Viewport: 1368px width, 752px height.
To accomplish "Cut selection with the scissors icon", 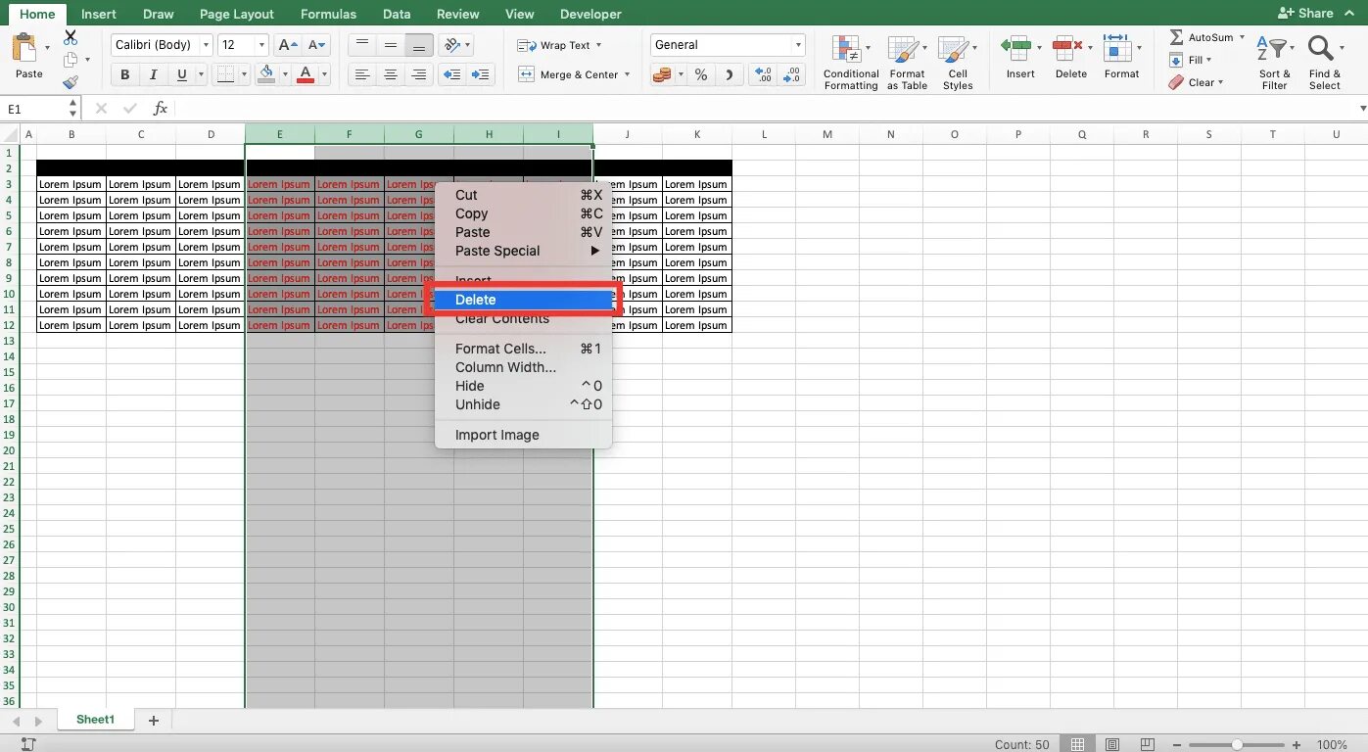I will (x=71, y=37).
